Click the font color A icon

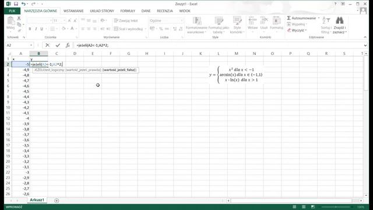point(72,29)
